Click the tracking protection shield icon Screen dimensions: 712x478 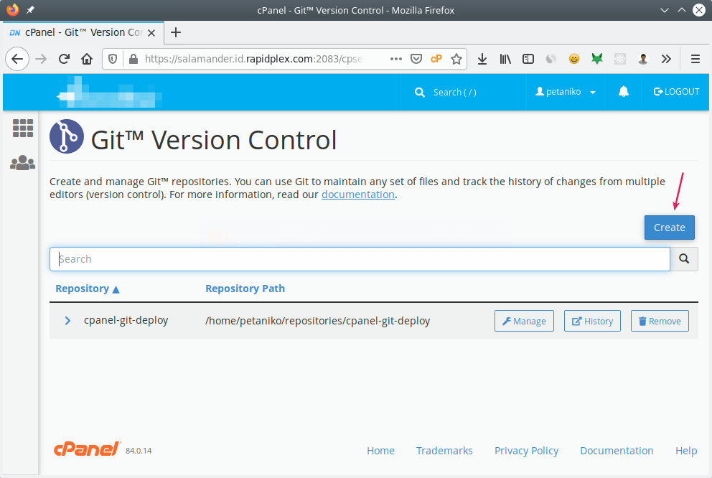point(111,59)
